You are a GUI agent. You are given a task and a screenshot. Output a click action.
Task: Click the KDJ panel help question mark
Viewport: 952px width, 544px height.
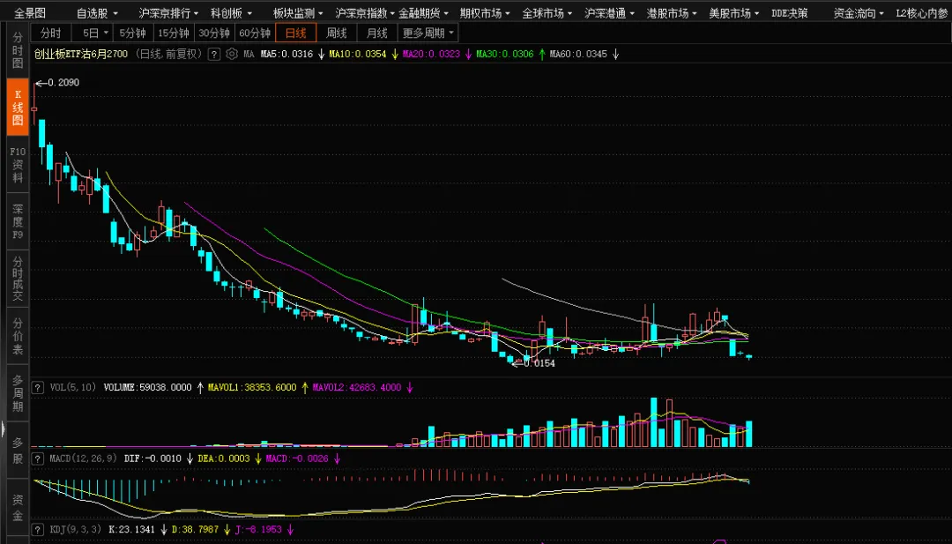(38, 529)
